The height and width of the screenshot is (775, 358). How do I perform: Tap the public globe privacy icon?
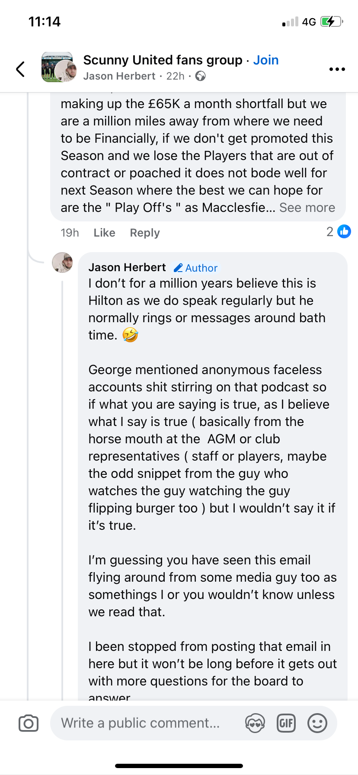click(x=200, y=77)
